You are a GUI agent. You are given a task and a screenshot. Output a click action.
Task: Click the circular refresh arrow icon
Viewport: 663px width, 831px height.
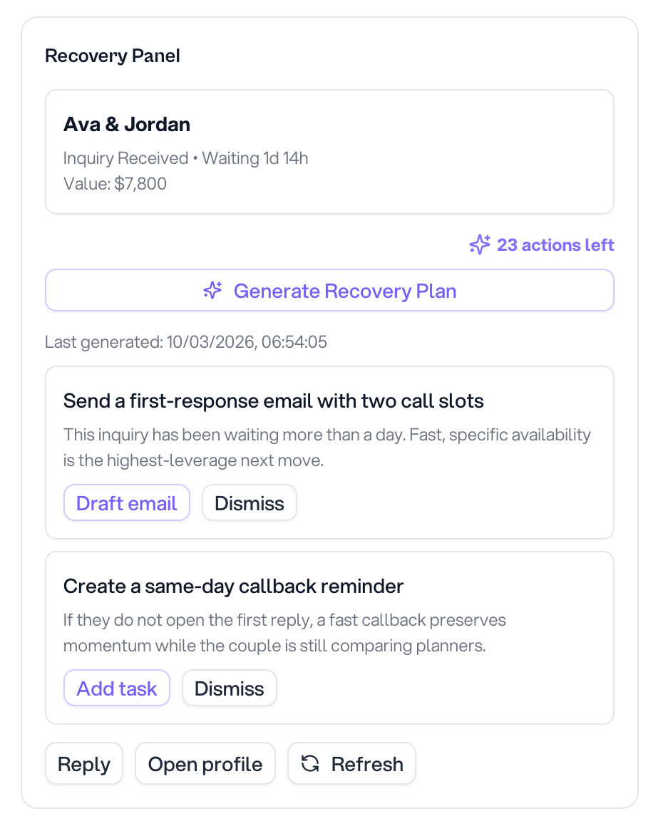coord(309,763)
